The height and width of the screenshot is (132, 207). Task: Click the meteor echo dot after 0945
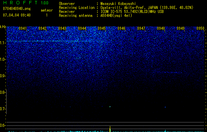point(110,107)
